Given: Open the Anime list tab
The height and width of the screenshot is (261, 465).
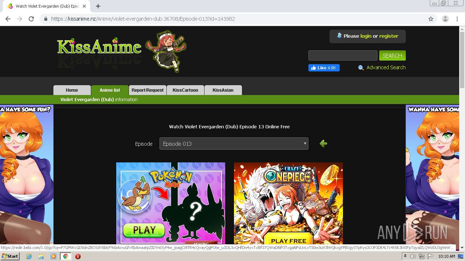Looking at the screenshot, I should tap(110, 90).
